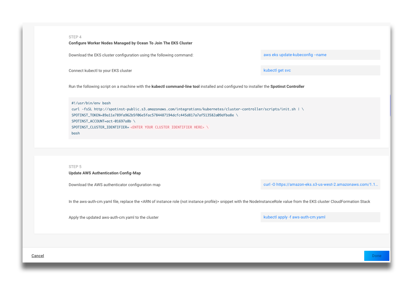Click the aws eks update-kubeconfig command
This screenshot has height=285, width=413.
coord(295,55)
